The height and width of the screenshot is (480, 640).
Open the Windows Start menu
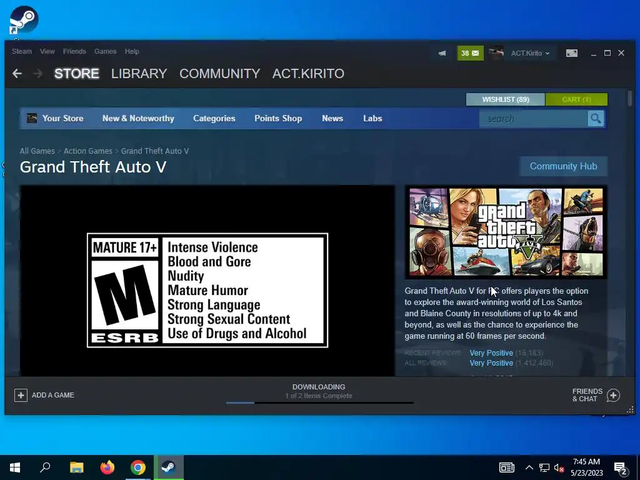tap(15, 467)
